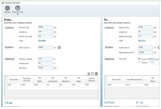Click the %D Water column header
161x109 pixels.
coord(79,79)
